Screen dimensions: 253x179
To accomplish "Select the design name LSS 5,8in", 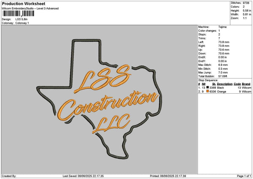I will 22,19.
